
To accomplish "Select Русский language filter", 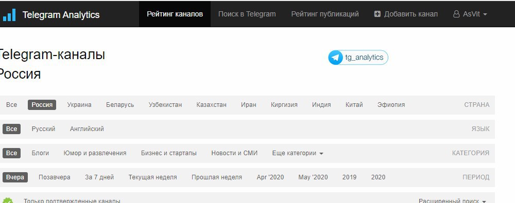I will pyautogui.click(x=43, y=129).
